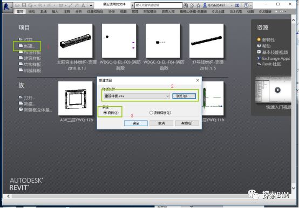Select the 项目 radio button
This screenshot has width=299, height=208.
tap(111, 113)
